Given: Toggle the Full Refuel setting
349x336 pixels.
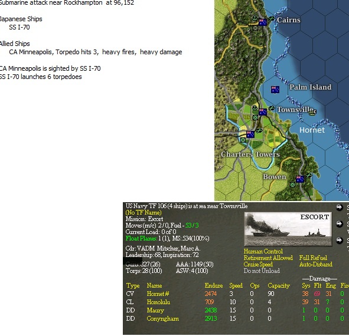Looking at the screenshot, I should point(313,258).
